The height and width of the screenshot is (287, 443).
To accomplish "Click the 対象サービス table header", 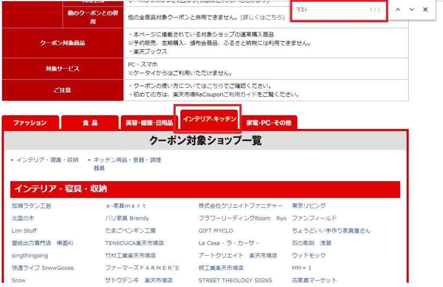I will pyautogui.click(x=63, y=69).
